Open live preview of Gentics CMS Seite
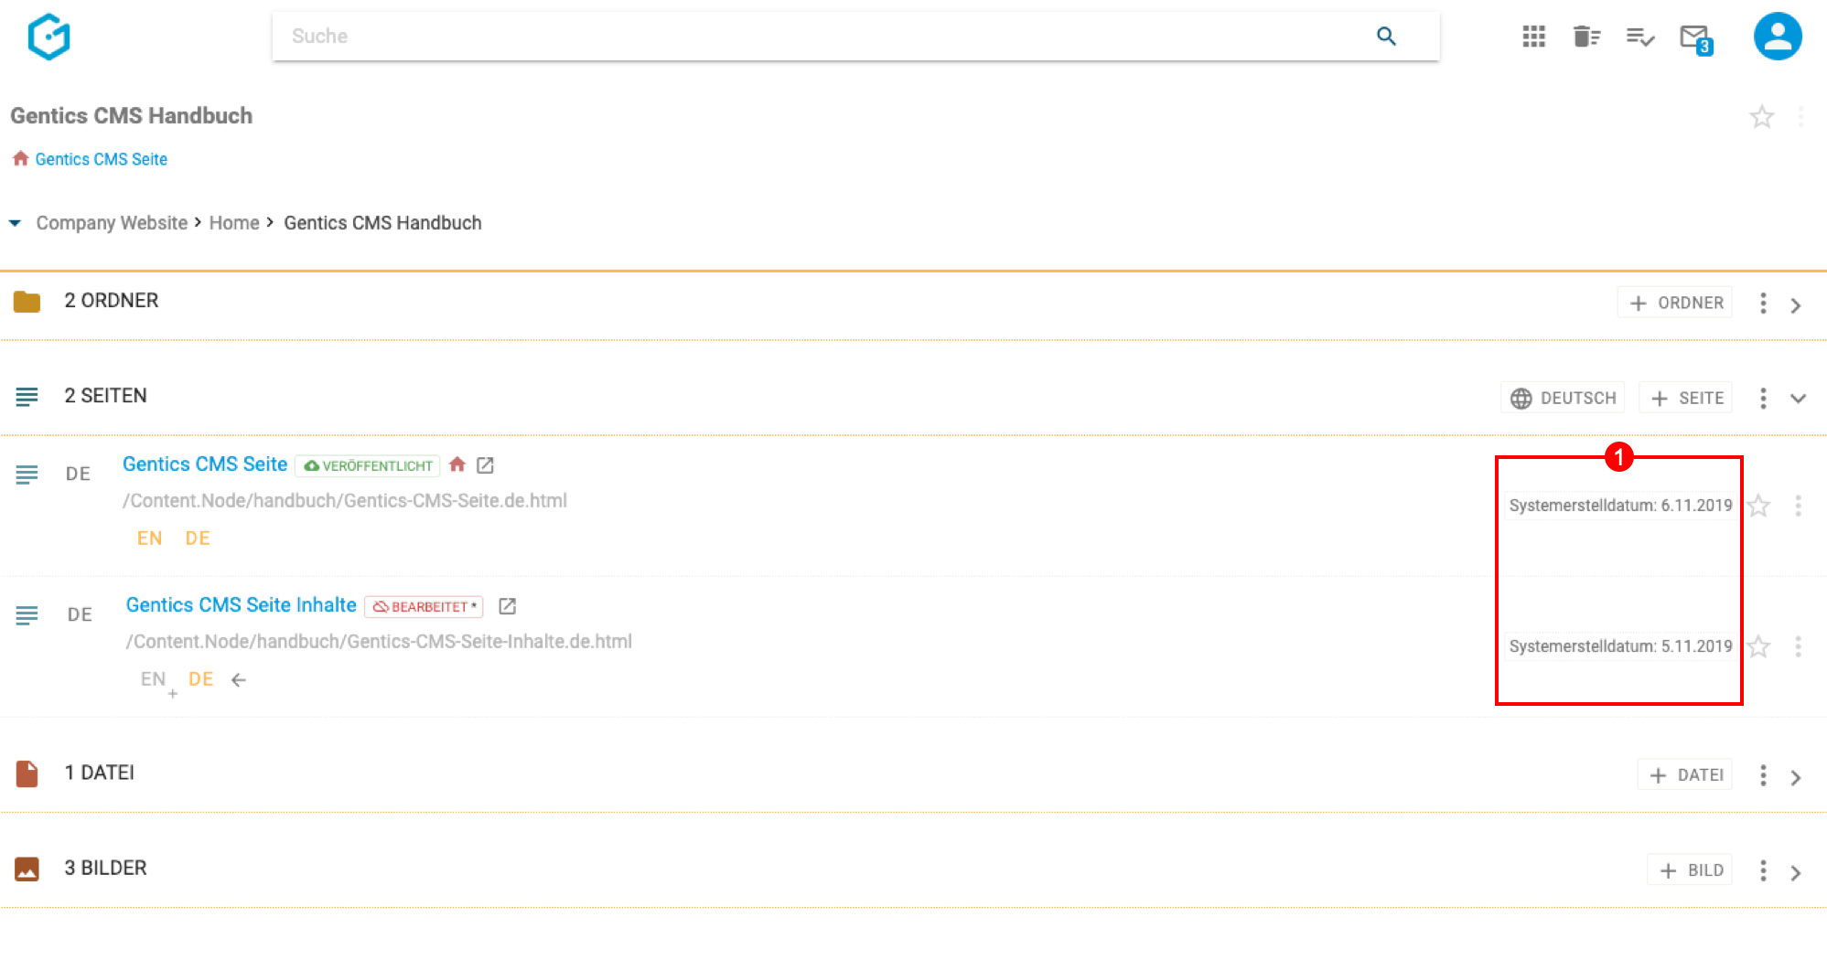1827x960 pixels. pos(486,465)
